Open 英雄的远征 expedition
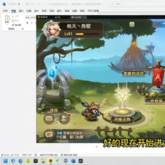 [x=134, y=74]
